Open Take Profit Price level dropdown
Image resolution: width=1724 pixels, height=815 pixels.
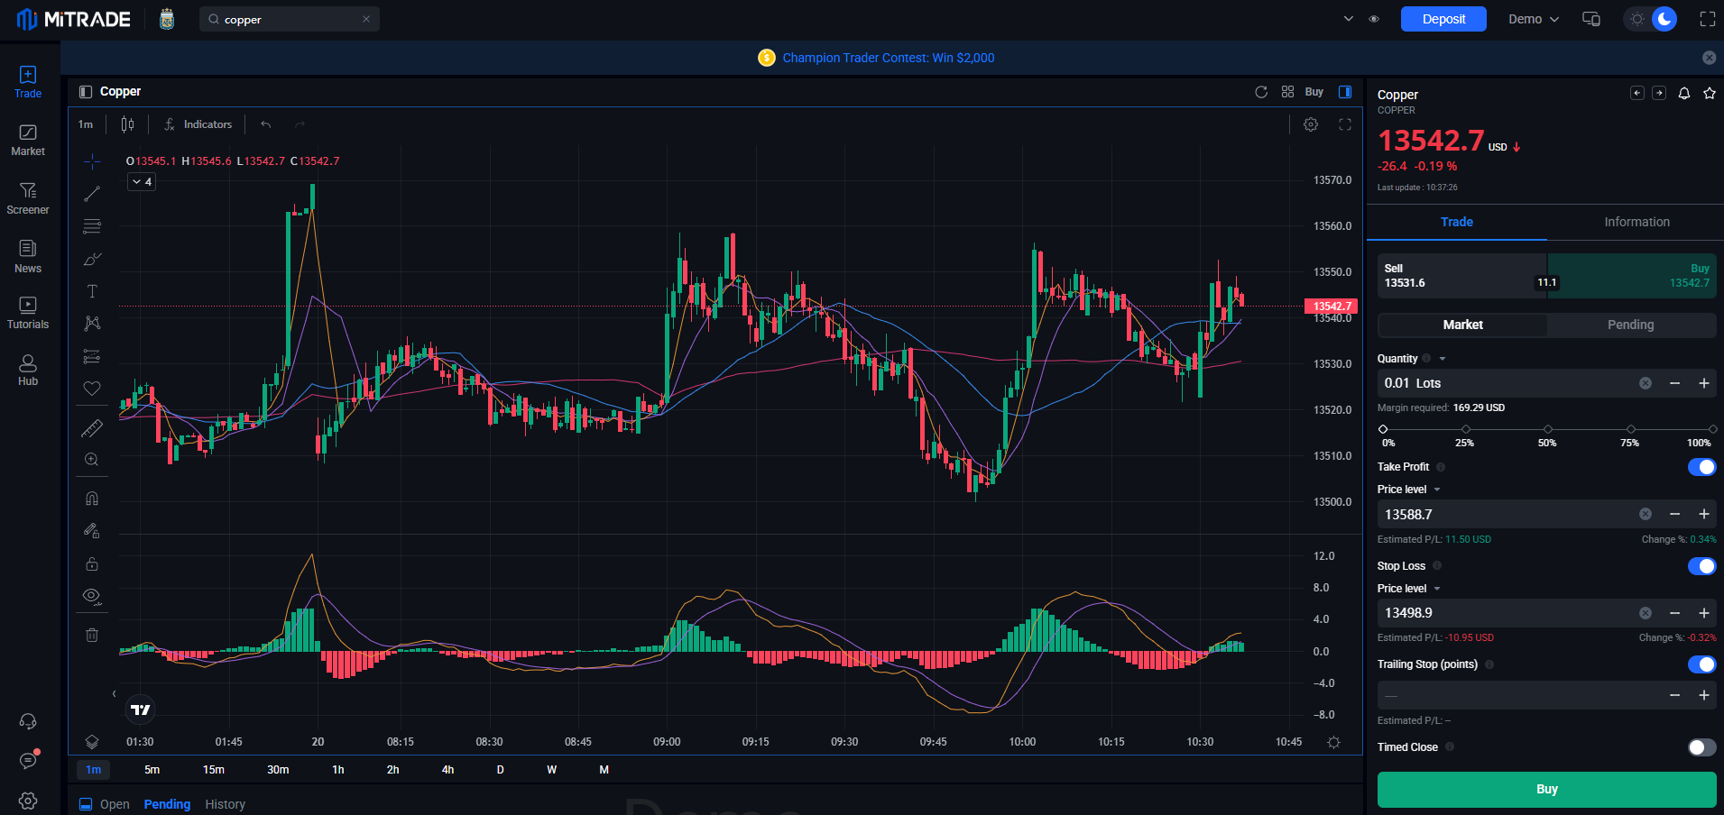coord(1408,490)
